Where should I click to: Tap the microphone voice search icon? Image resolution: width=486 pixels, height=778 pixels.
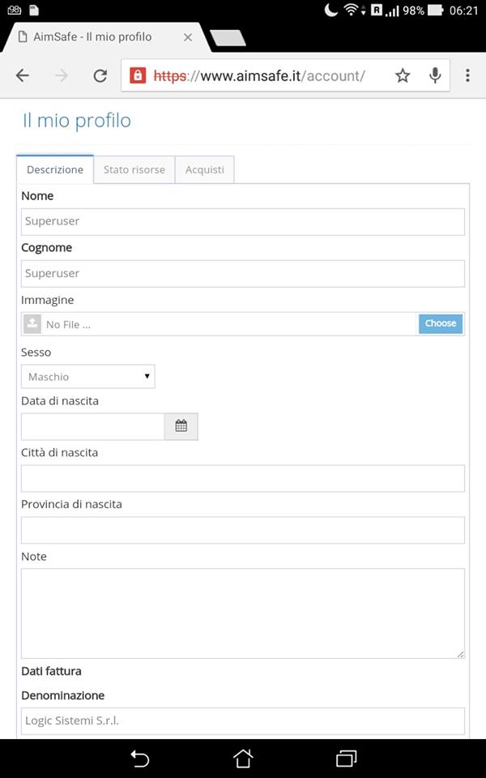[x=435, y=75]
